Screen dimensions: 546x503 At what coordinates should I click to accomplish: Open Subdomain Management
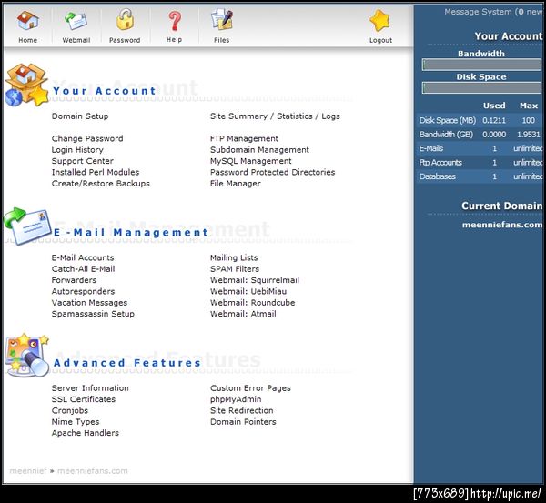pyautogui.click(x=259, y=150)
